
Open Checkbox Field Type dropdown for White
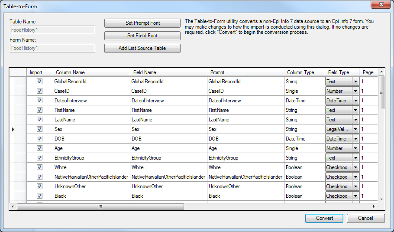tap(355, 167)
